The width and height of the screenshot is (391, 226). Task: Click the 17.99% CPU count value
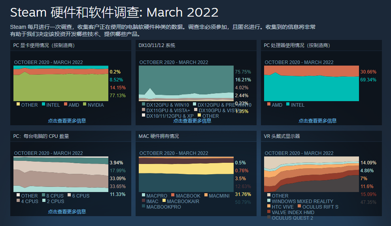click(x=118, y=171)
